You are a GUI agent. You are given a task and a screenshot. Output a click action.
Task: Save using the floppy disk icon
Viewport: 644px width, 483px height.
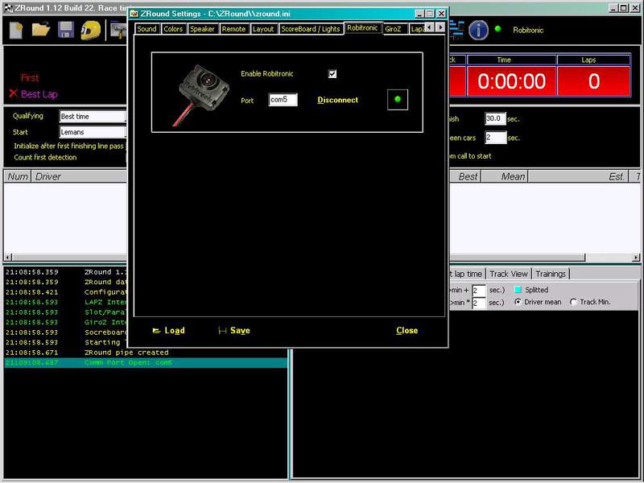point(66,31)
